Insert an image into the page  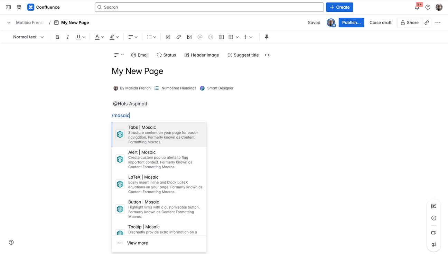click(x=189, y=37)
